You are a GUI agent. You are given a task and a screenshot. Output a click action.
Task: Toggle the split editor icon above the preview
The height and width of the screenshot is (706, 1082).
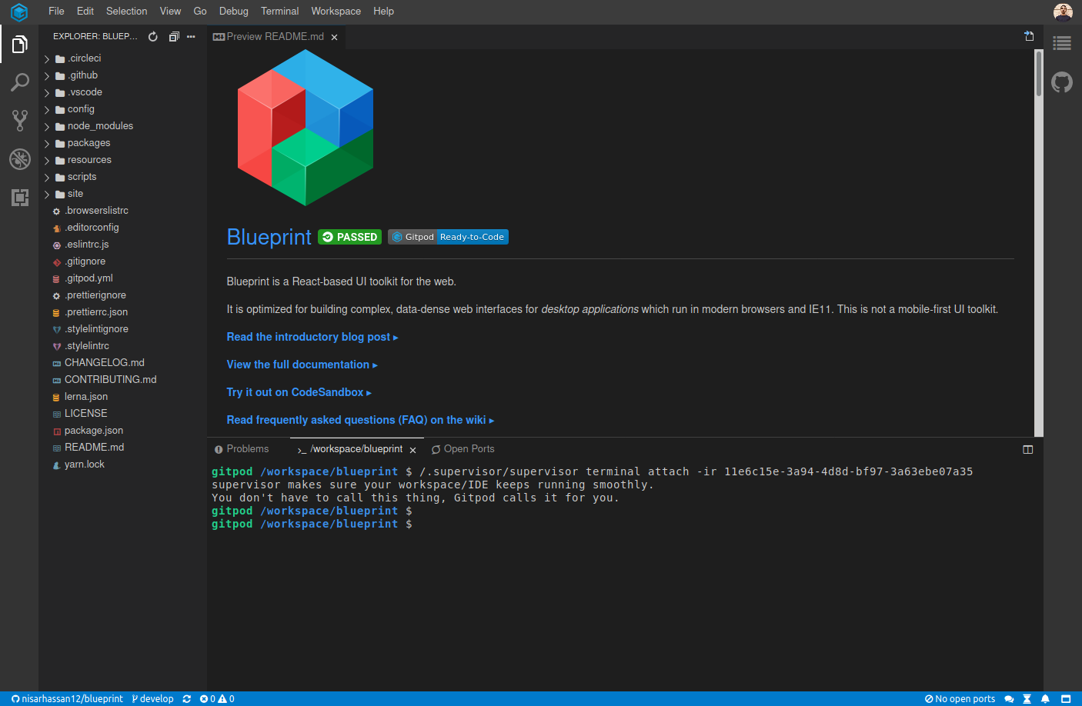tap(1029, 35)
